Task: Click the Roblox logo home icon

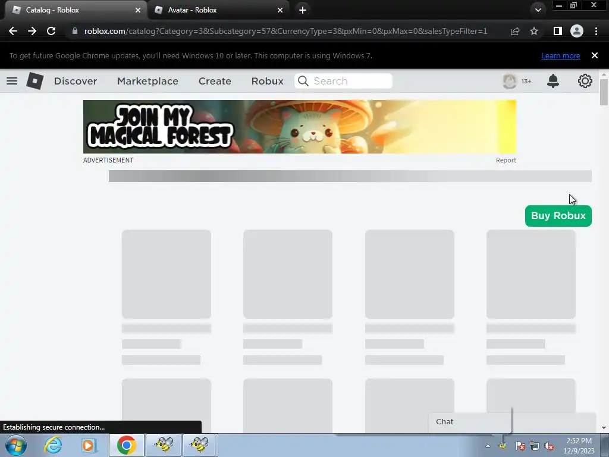Action: pos(34,81)
